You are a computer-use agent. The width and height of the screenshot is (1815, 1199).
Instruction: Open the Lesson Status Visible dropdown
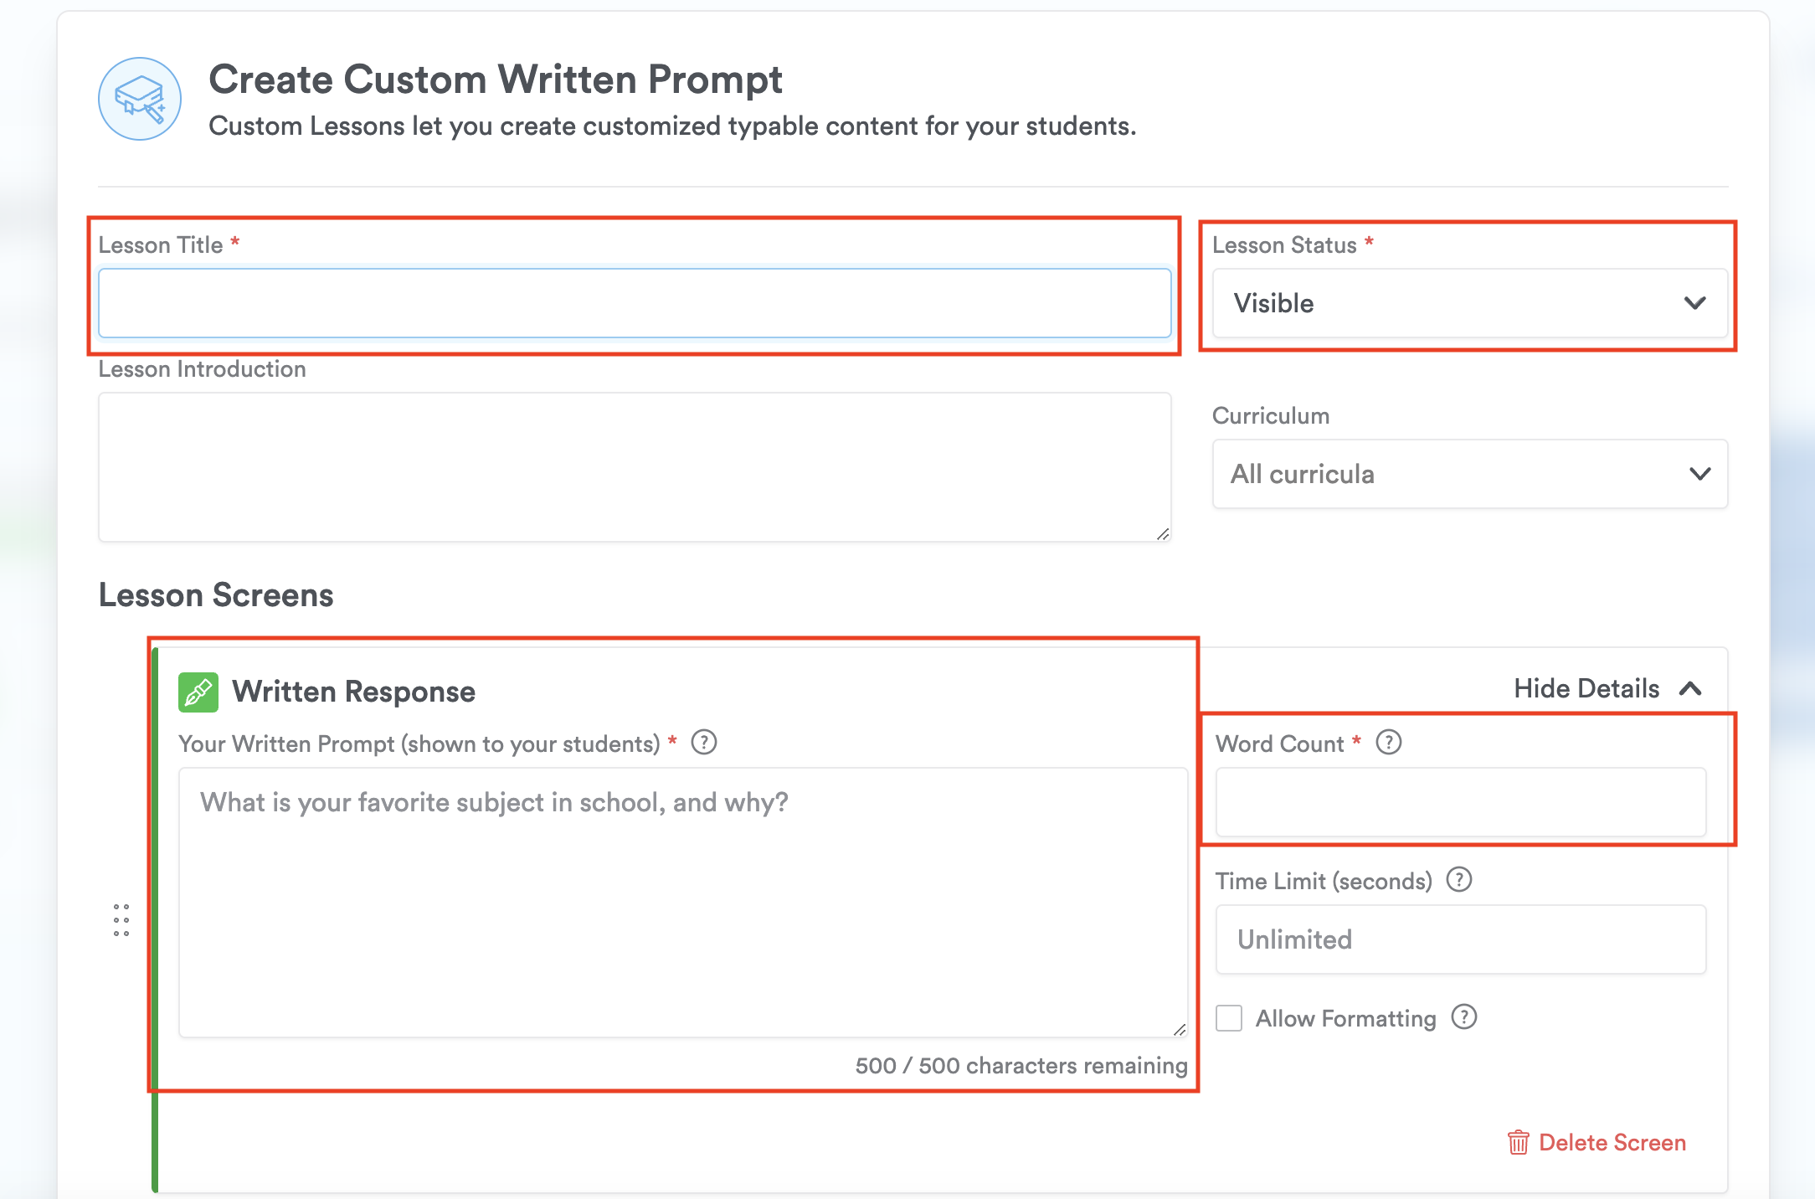click(1469, 303)
